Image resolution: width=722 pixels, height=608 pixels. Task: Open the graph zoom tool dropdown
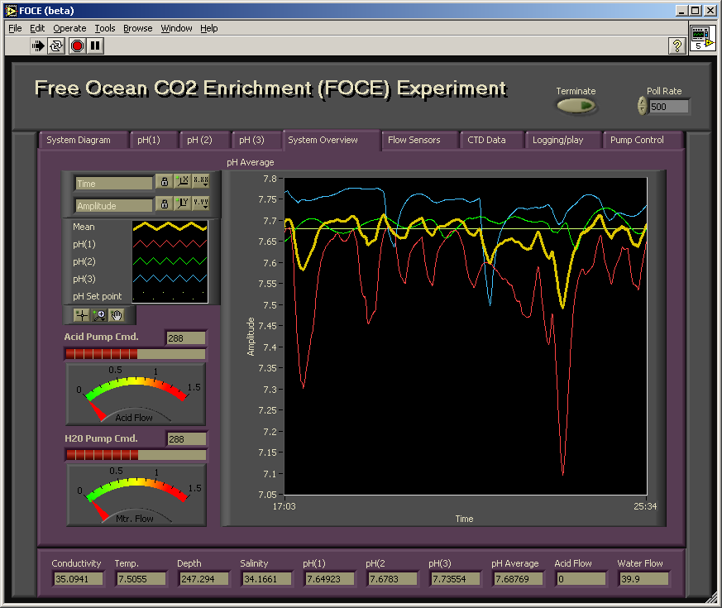tap(99, 315)
